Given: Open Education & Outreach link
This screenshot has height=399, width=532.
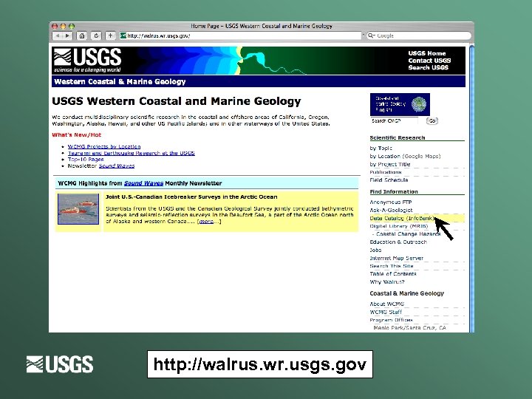Looking at the screenshot, I should click(x=398, y=242).
